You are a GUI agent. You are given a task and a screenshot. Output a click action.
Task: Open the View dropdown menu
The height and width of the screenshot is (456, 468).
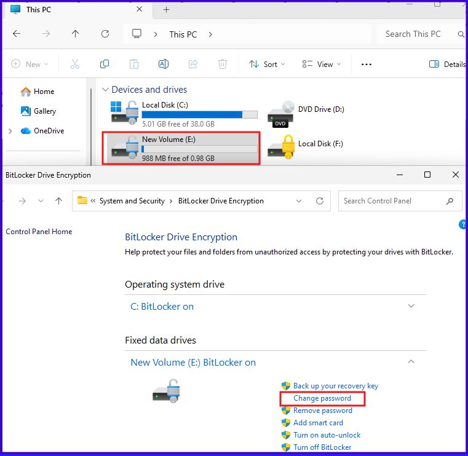click(322, 64)
